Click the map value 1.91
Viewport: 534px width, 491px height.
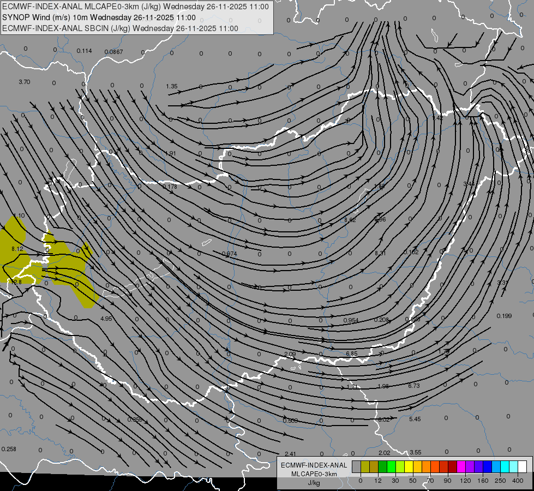click(x=170, y=153)
